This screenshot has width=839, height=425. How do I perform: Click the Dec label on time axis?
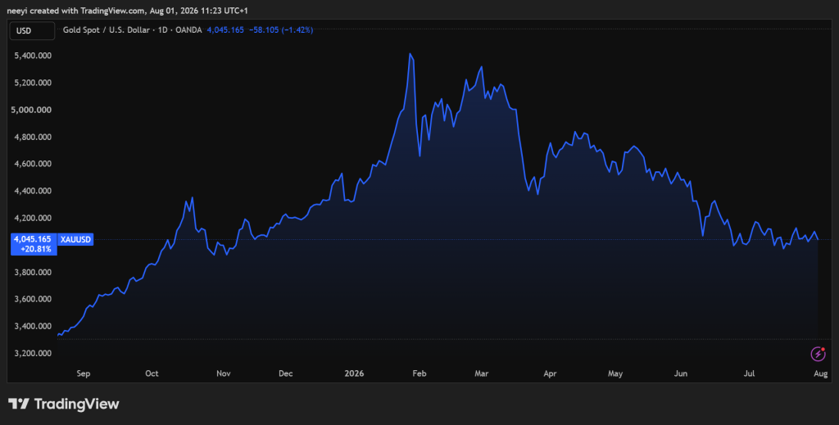[286, 373]
